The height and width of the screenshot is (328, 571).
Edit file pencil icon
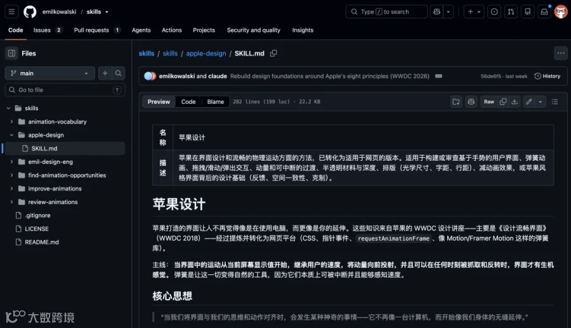tap(529, 102)
